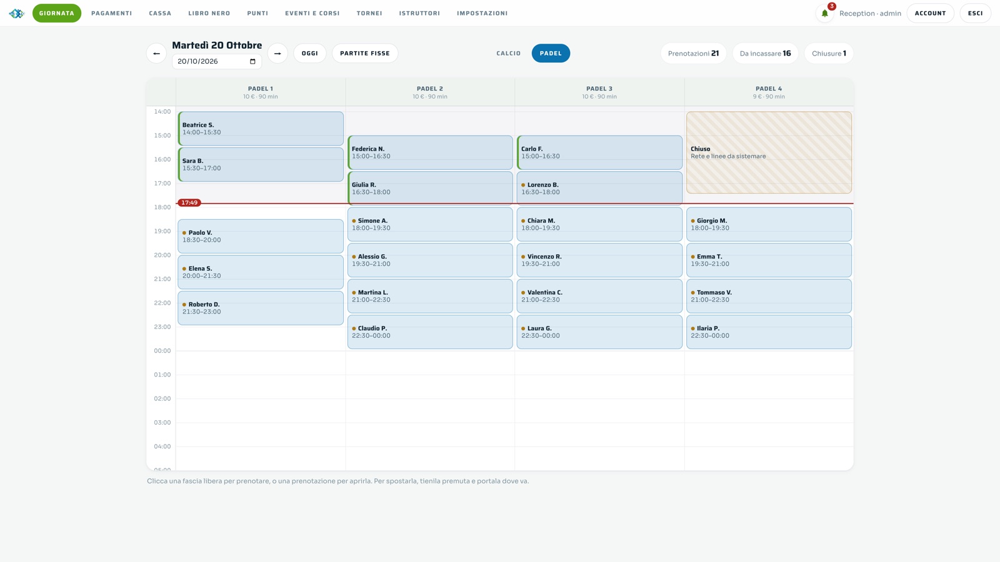This screenshot has height=562, width=1000.
Task: Open the Libro Nero section
Action: [209, 13]
